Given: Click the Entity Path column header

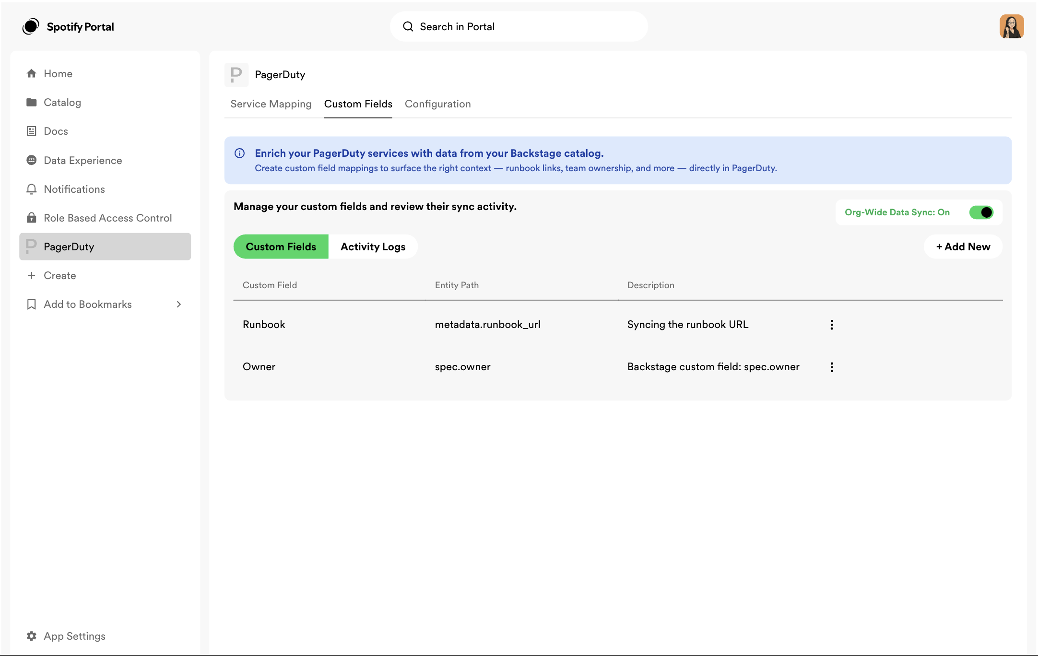Looking at the screenshot, I should click(x=457, y=285).
